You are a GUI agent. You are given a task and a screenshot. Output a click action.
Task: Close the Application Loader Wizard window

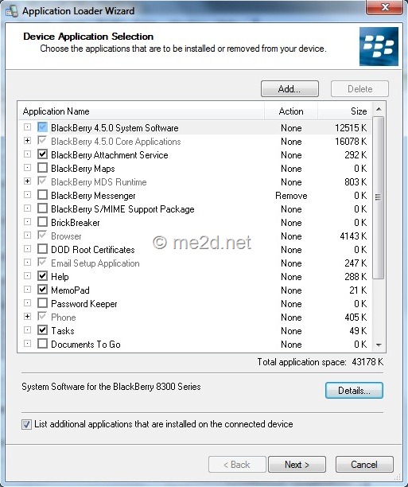click(385, 7)
